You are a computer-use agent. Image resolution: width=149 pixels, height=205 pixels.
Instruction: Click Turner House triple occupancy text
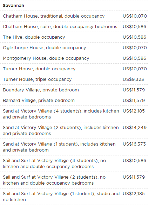click(x=37, y=79)
